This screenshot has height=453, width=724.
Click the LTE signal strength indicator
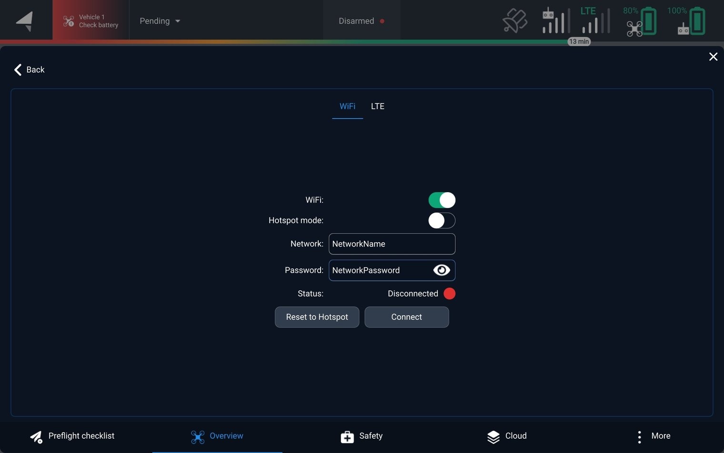[595, 21]
